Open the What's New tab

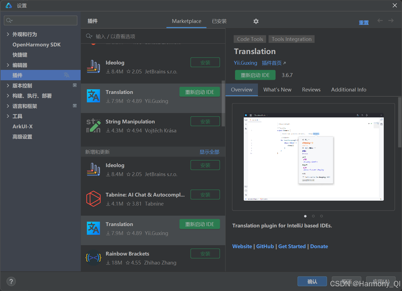(x=277, y=90)
